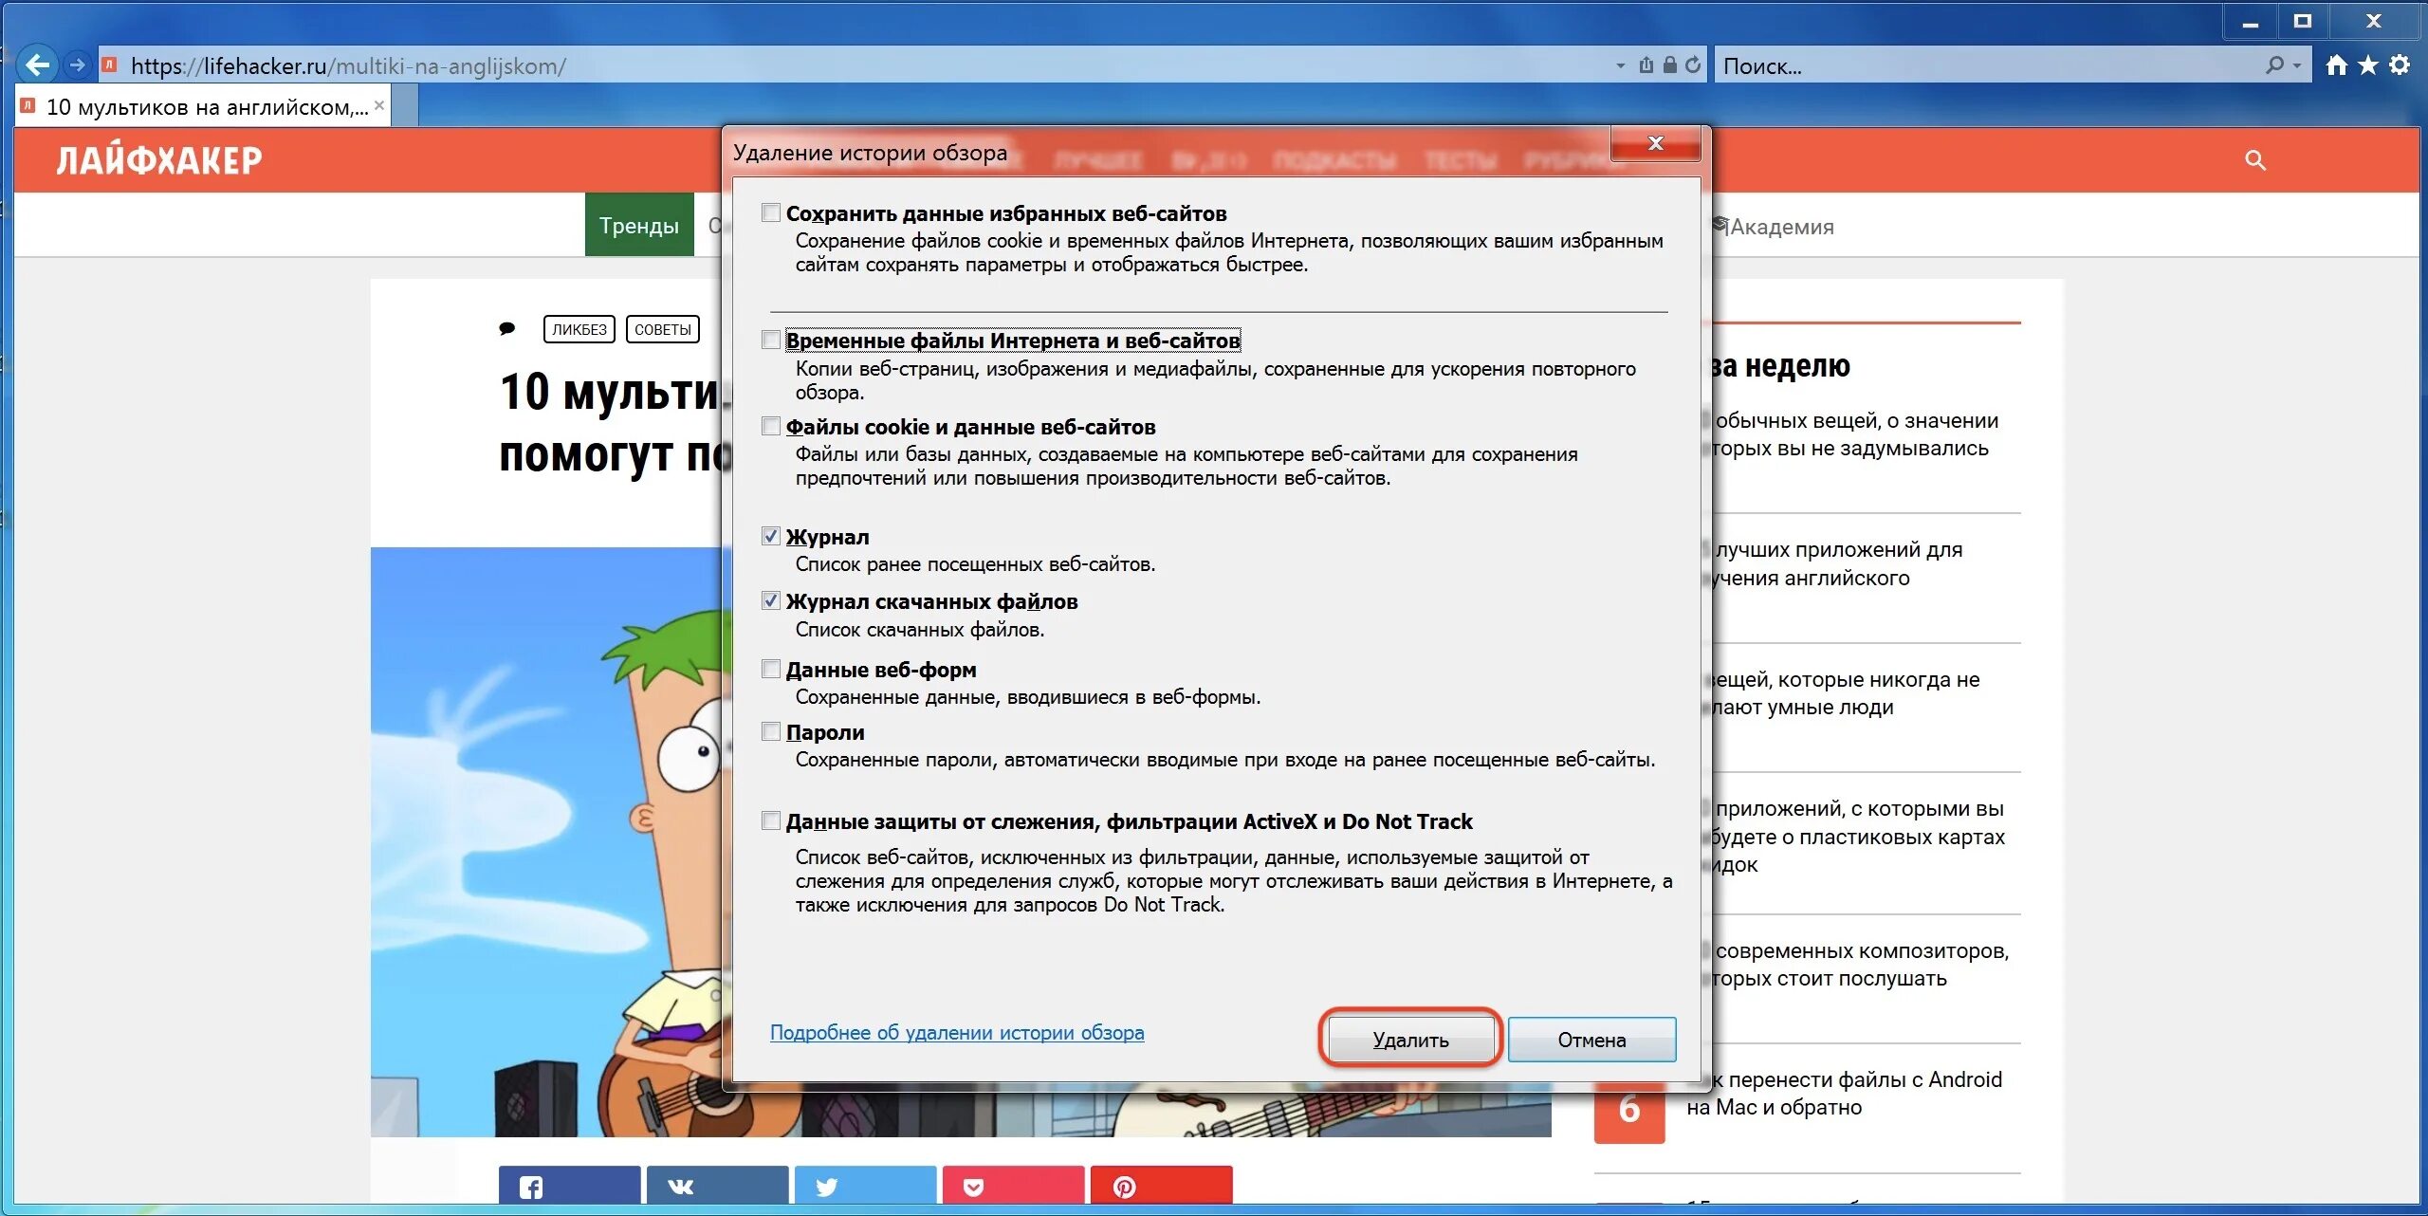Screen dimensions: 2428x1216
Task: Save article to Pocket button
Action: pos(1013,1186)
